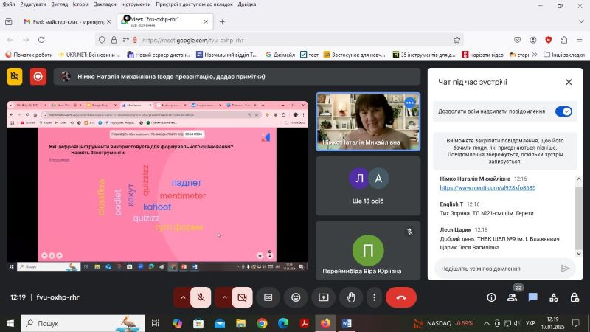This screenshot has height=332, width=590.
Task: Click the address bar URL
Action: coord(193,40)
